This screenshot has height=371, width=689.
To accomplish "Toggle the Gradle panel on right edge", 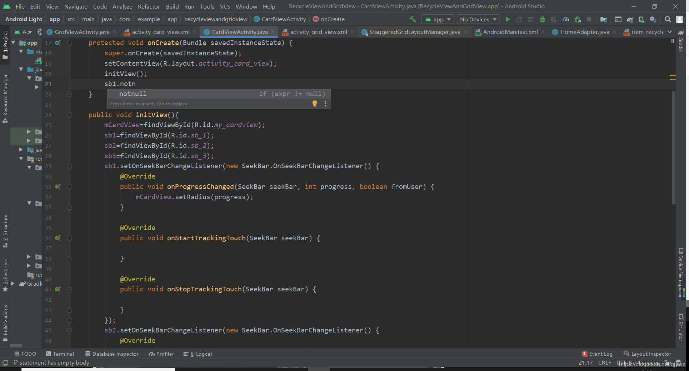I will [681, 41].
